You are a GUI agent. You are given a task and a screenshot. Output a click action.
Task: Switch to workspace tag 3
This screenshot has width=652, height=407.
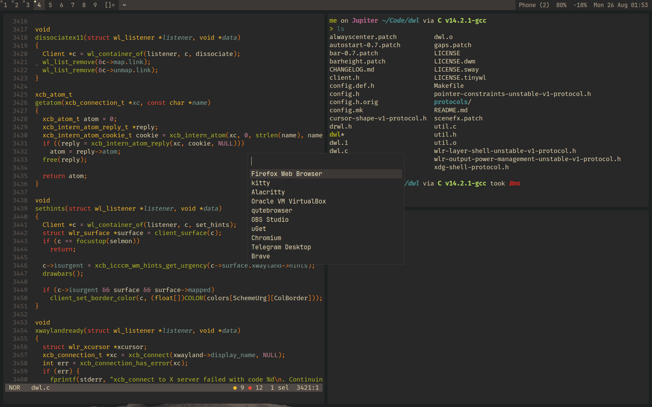(28, 5)
